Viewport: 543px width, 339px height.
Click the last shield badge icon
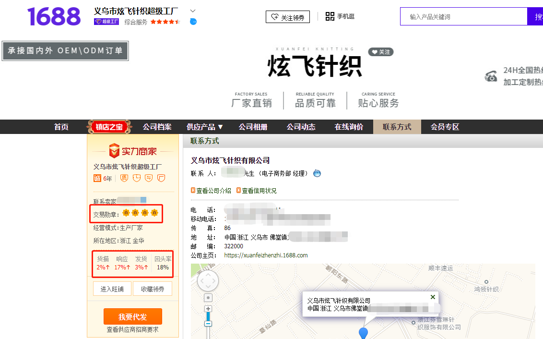[161, 178]
